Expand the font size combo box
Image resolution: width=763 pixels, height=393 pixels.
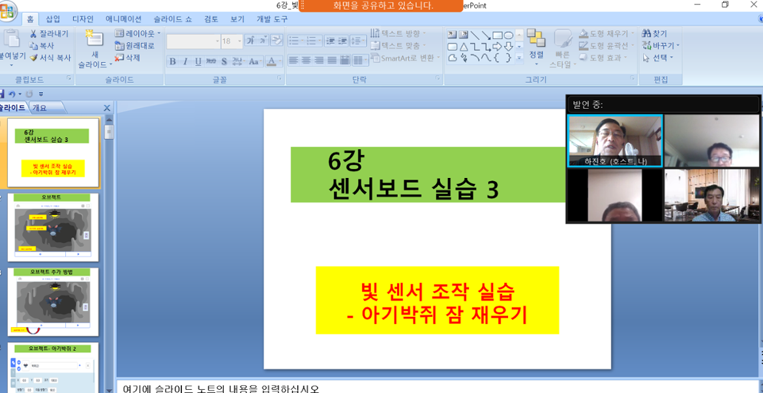[x=239, y=41]
